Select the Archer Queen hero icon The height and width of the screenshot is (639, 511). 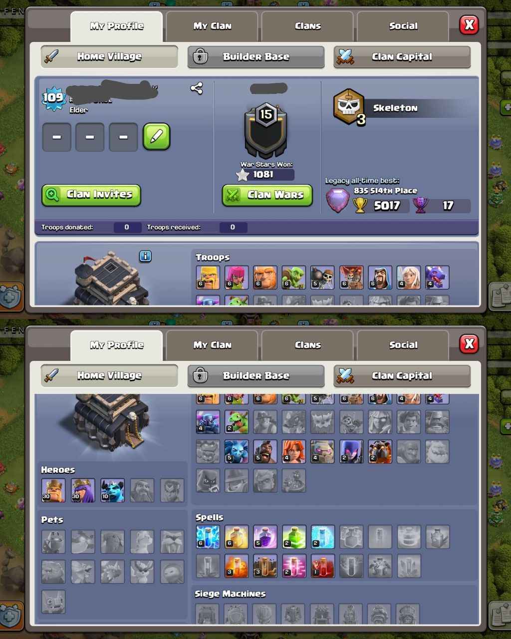click(x=83, y=490)
